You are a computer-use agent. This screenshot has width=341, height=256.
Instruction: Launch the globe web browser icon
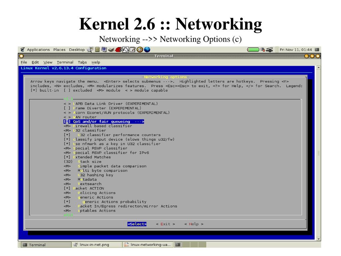click(147, 50)
